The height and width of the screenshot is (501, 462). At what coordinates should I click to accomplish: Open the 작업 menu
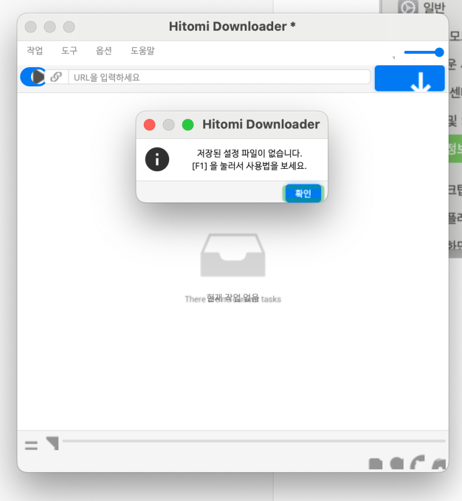point(35,50)
